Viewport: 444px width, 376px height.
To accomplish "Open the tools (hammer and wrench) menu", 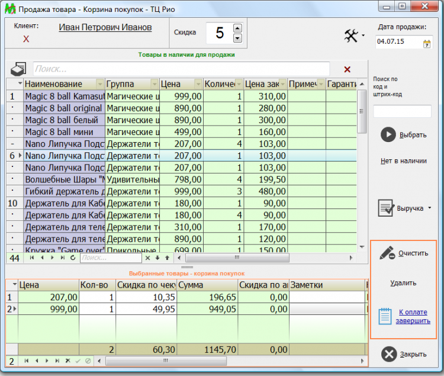I will pyautogui.click(x=352, y=37).
